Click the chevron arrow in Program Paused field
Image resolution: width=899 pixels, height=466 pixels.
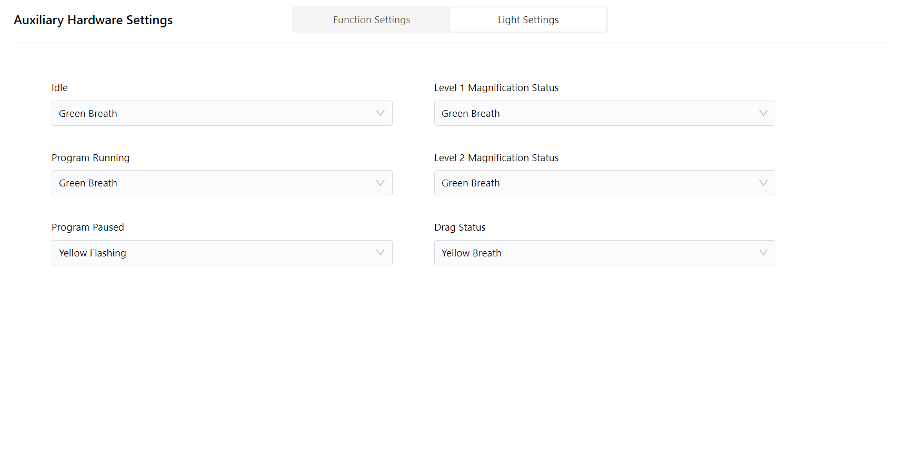(x=380, y=253)
